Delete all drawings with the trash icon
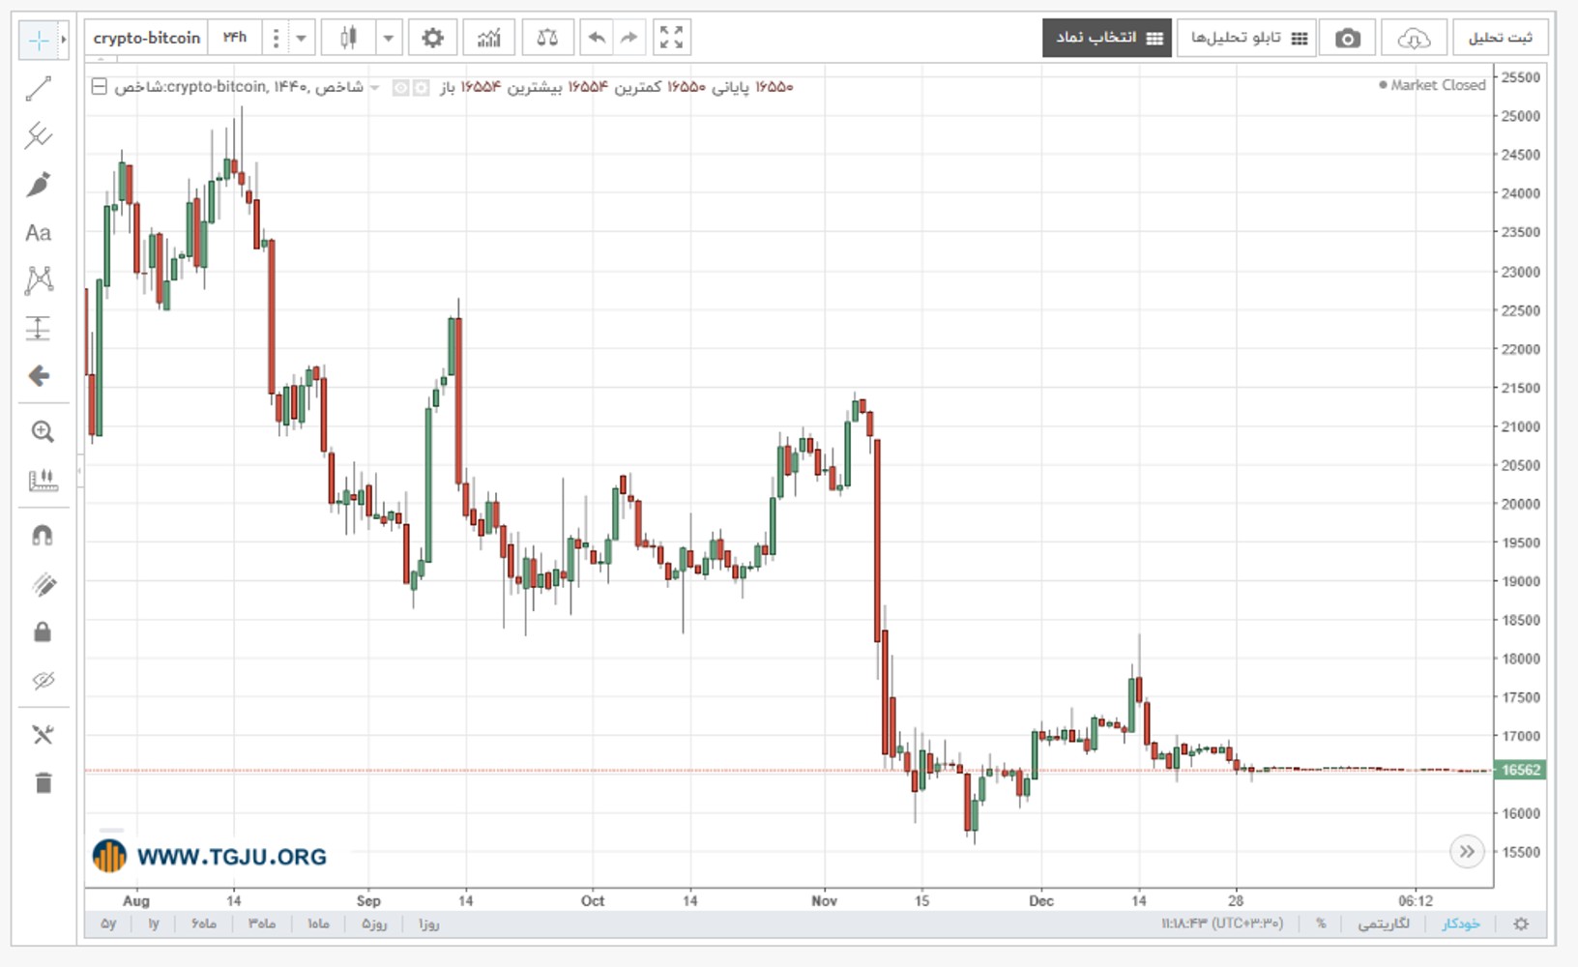The height and width of the screenshot is (967, 1578). (x=43, y=782)
